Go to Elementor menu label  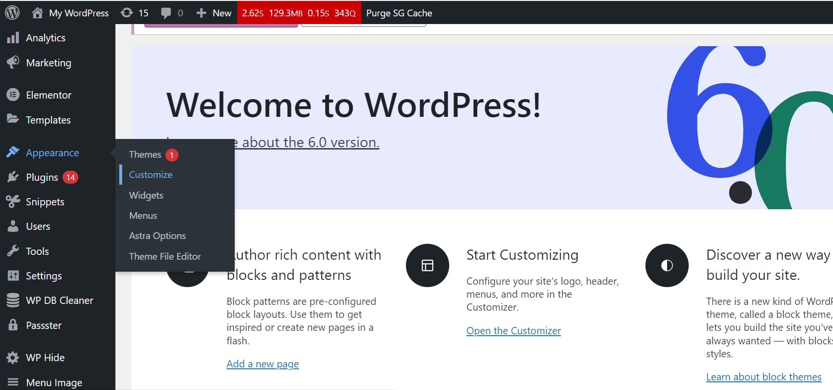click(x=49, y=95)
